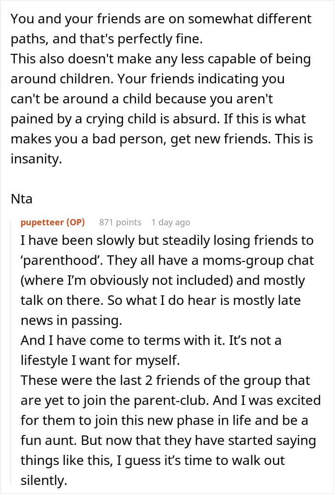Click the sentence starting 'You and your friends'
Screen dimensions: 334x494
coord(161,19)
